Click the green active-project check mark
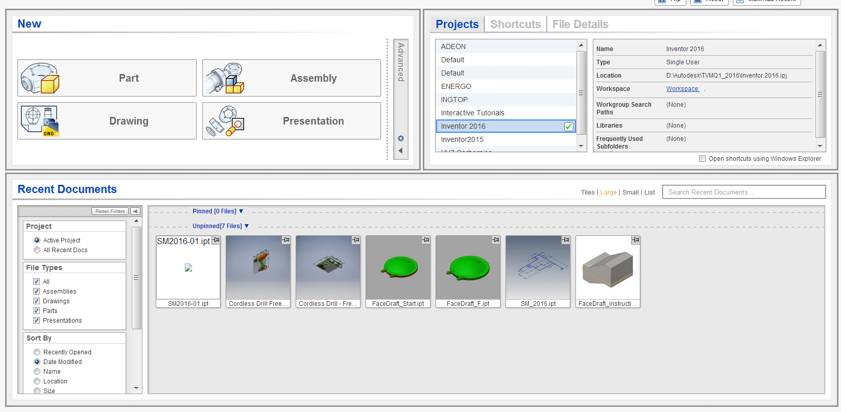Screen dimensions: 841x412 click(569, 127)
